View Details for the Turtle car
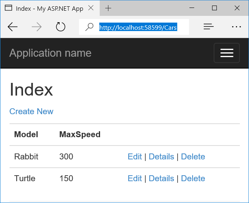The height and width of the screenshot is (203, 249). coord(161,178)
